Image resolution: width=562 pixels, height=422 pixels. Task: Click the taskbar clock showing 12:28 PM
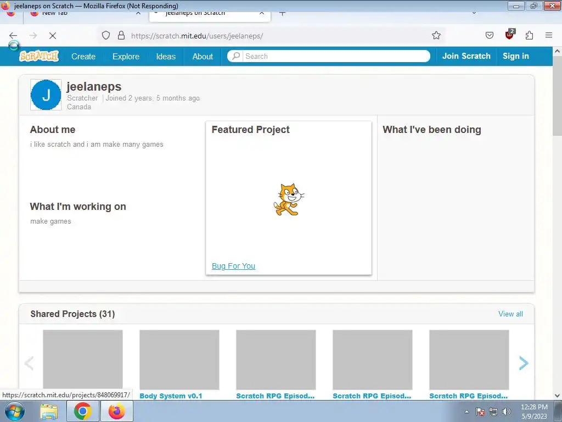tap(534, 412)
